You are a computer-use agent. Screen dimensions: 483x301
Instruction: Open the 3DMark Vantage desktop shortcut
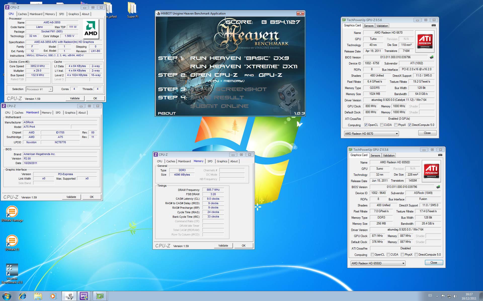(12, 214)
